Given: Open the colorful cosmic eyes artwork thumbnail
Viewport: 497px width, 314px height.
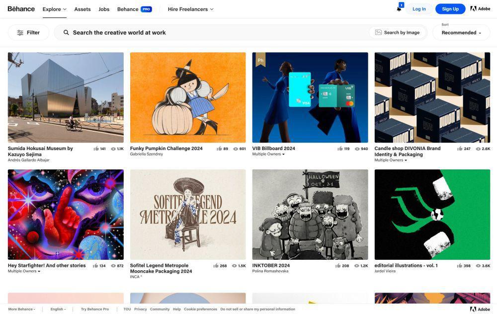Looking at the screenshot, I should click(66, 215).
